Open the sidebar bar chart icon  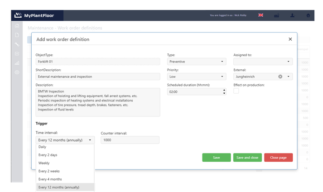click(17, 63)
